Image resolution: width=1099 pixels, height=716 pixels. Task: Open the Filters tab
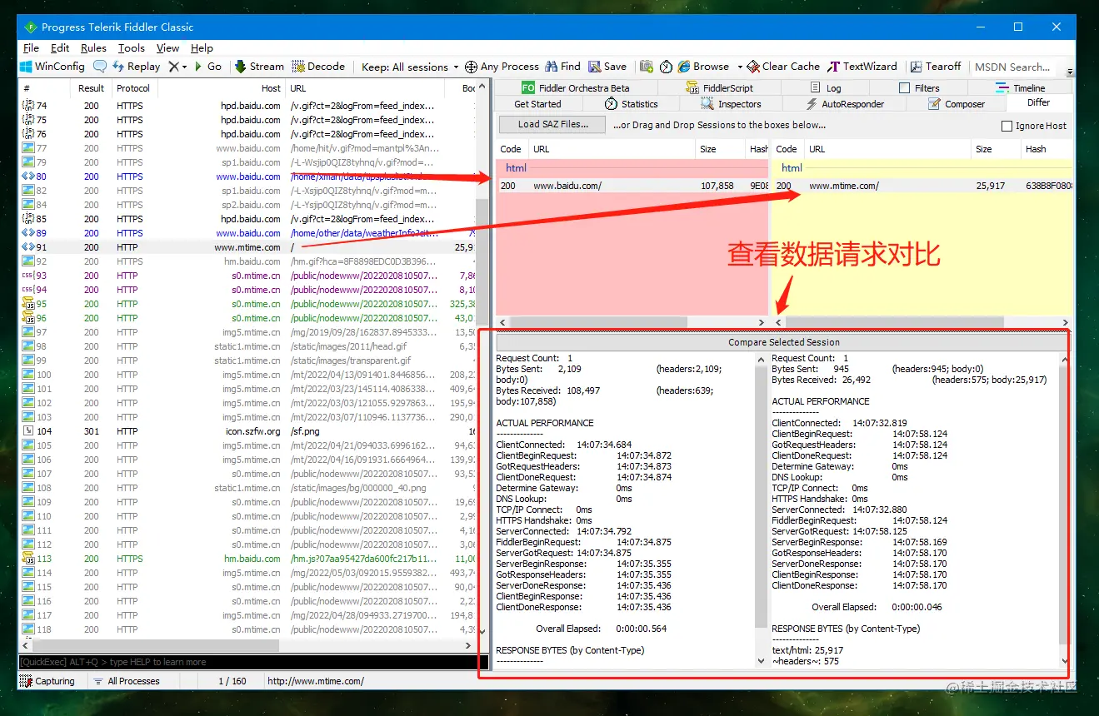click(x=919, y=88)
